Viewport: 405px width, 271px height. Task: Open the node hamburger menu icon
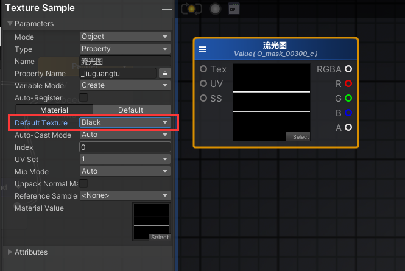[x=202, y=49]
